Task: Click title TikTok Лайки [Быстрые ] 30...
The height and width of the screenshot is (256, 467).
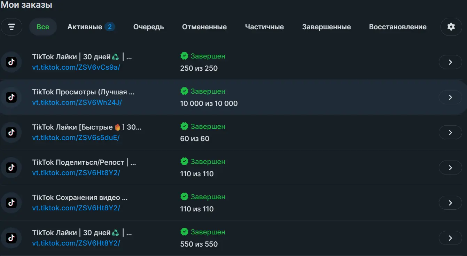Action: 87,127
